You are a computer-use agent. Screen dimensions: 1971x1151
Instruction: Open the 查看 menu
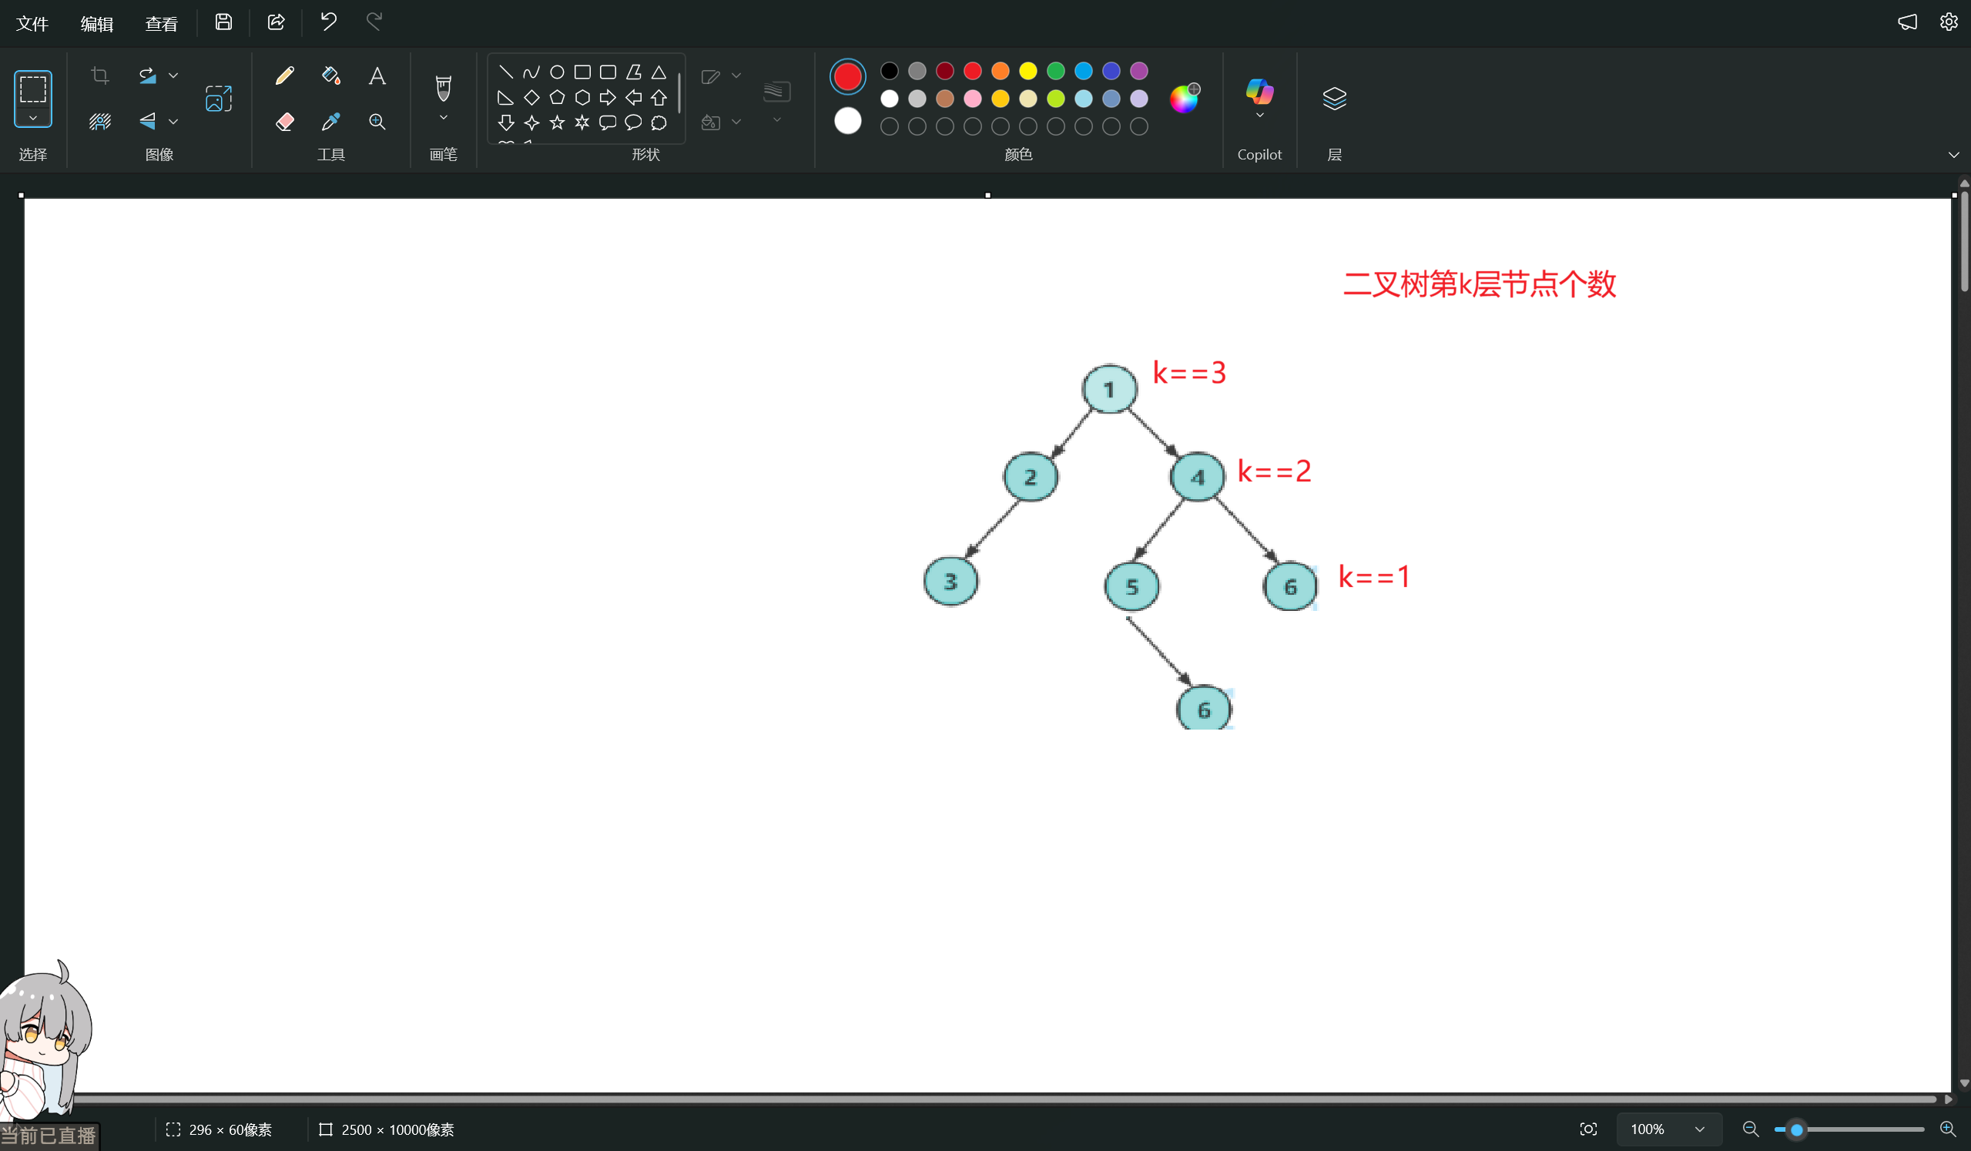[x=161, y=23]
